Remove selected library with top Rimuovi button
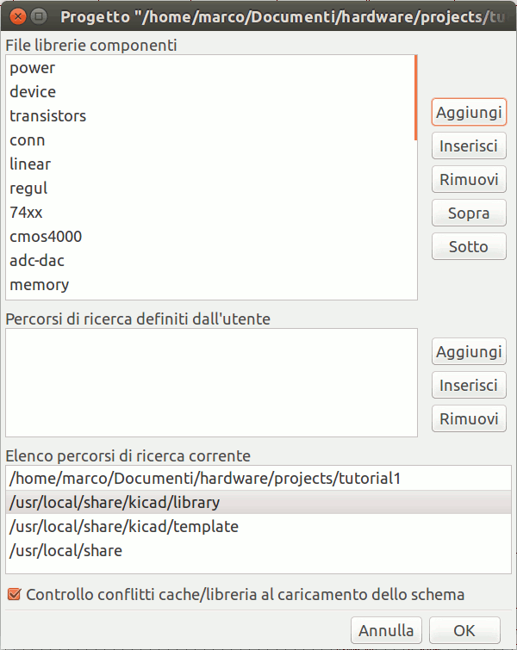The image size is (517, 650). coord(469,179)
